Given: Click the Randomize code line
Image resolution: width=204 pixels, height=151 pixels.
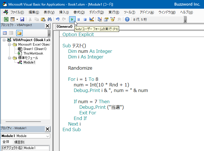Looking at the screenshot, I should 80,68.
